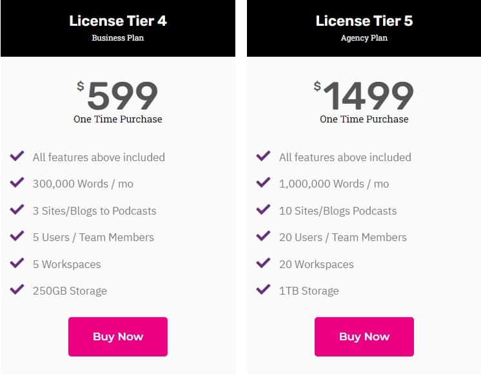Screen dimensions: 481x379
Task: Select the License Tier 4 heading
Action: 118,21
